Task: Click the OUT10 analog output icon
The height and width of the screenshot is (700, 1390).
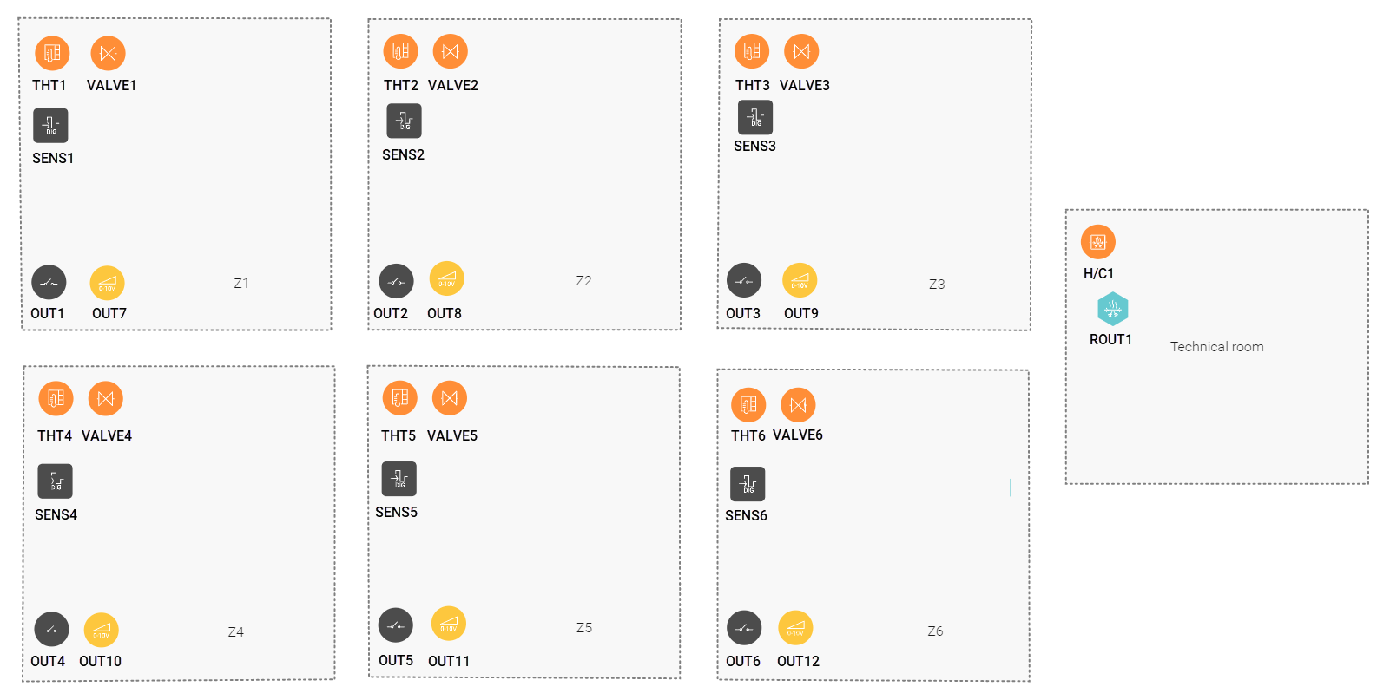Action: coord(101,631)
